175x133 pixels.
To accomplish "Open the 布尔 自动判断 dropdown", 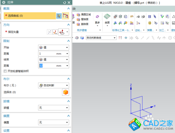I will 54,85.
